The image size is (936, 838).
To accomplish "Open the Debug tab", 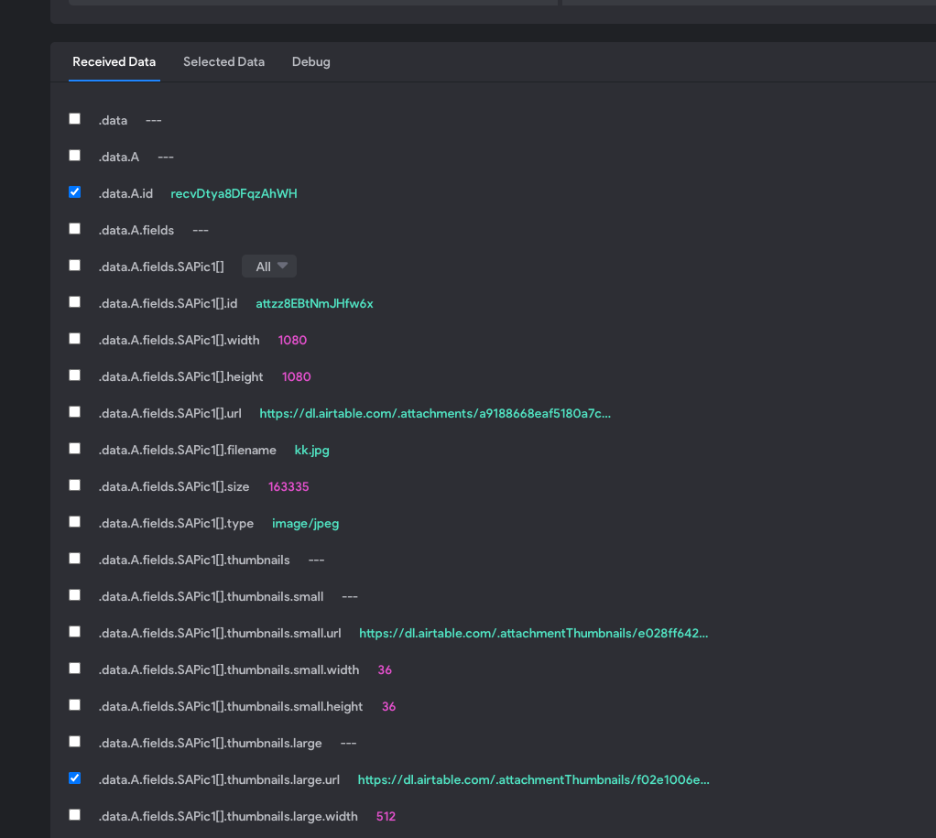I will 311,61.
